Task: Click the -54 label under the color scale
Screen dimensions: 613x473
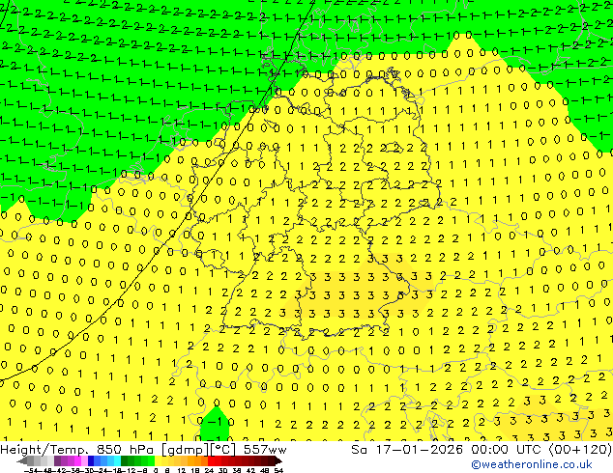Action: 31,470
